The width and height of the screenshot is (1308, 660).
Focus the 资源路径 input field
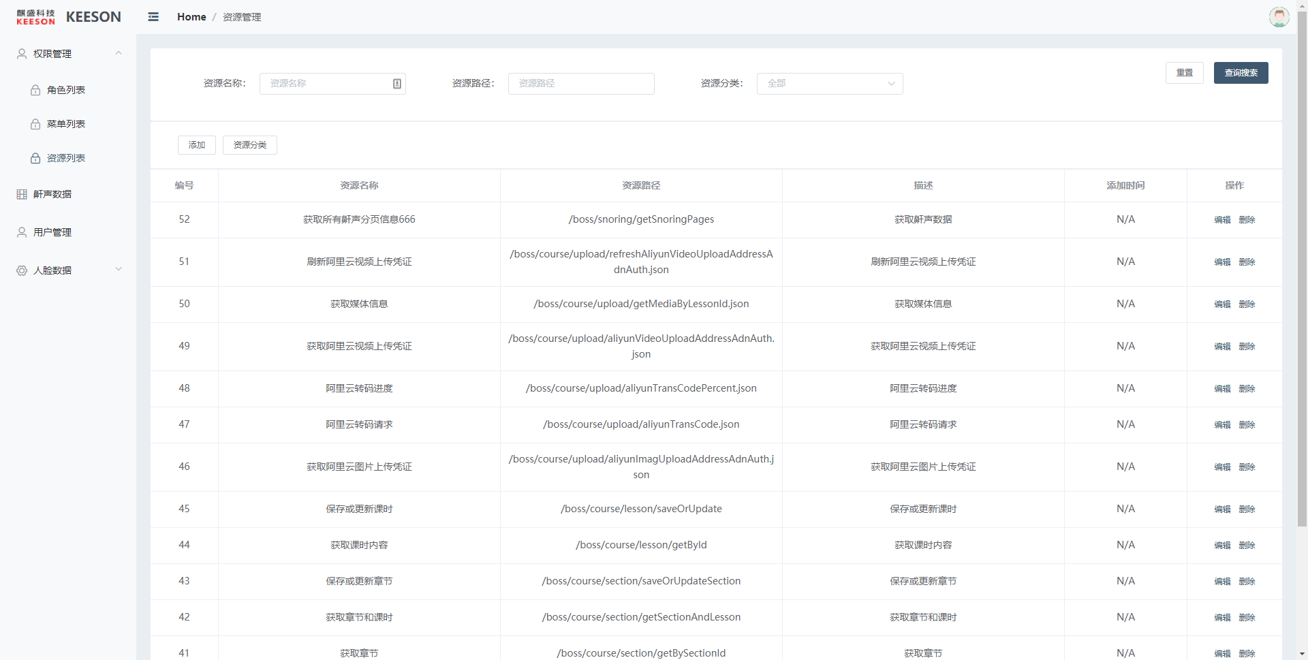(x=581, y=84)
